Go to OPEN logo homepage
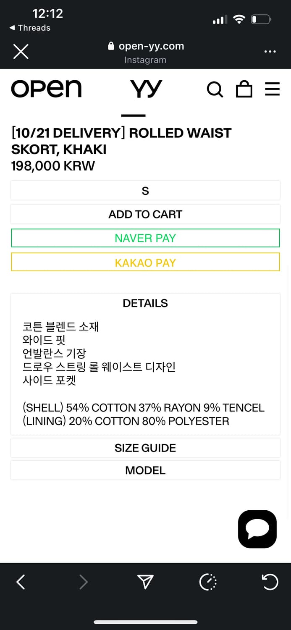 coord(46,89)
